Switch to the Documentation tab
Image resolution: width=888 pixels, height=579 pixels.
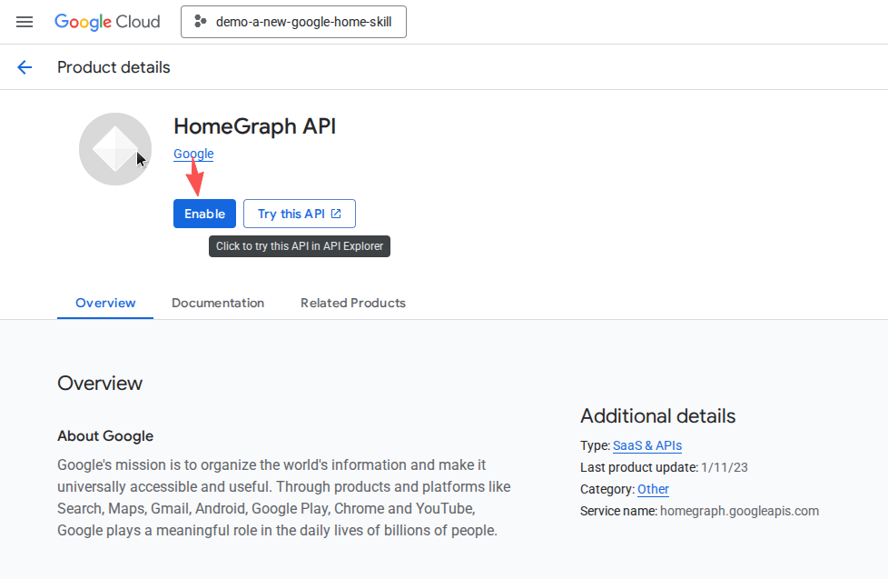click(218, 303)
